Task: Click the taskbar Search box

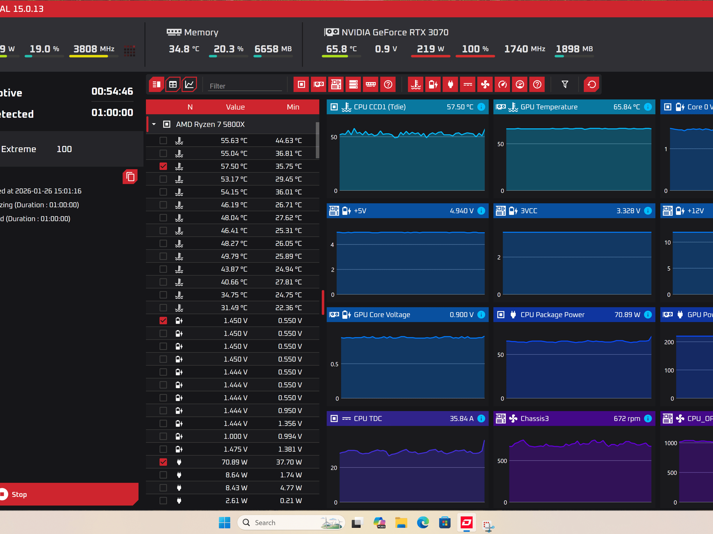Action: coord(292,523)
